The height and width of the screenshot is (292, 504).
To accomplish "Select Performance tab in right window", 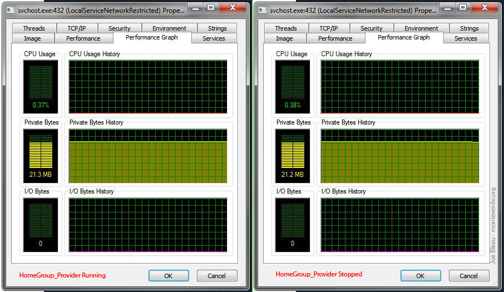I will tap(335, 38).
